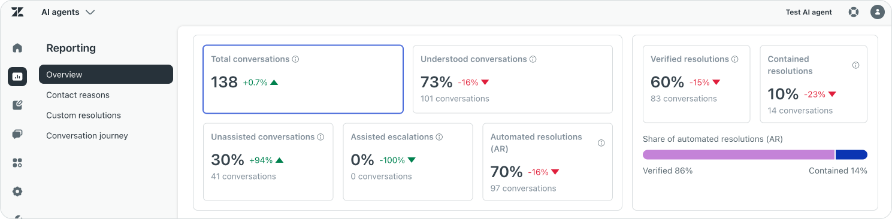Select the Overview menu item
The image size is (892, 219).
106,74
